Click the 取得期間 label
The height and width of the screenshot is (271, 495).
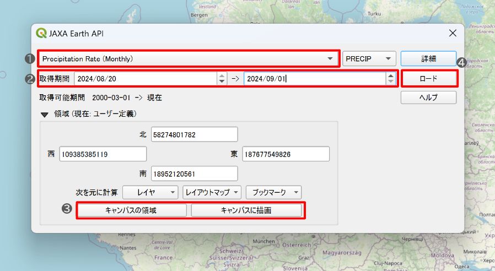[55, 79]
